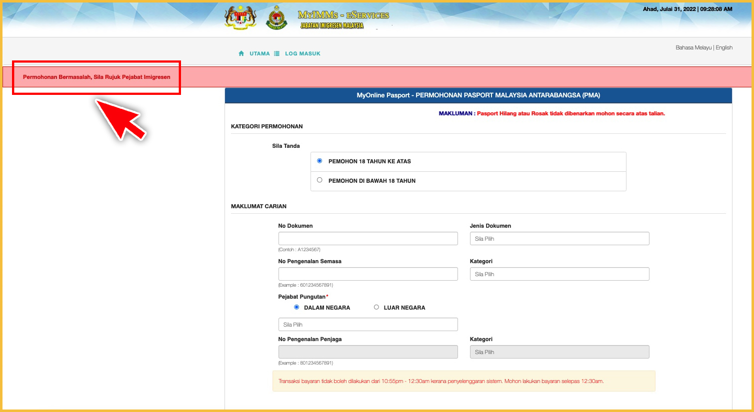The height and width of the screenshot is (412, 754).
Task: Click the No Dokumen input field
Action: 367,239
